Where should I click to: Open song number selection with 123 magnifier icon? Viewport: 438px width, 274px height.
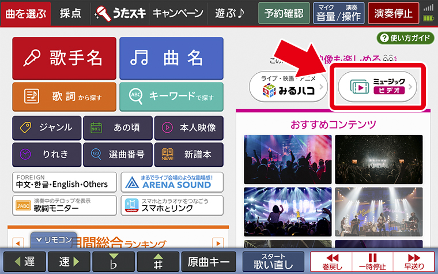[x=118, y=155]
